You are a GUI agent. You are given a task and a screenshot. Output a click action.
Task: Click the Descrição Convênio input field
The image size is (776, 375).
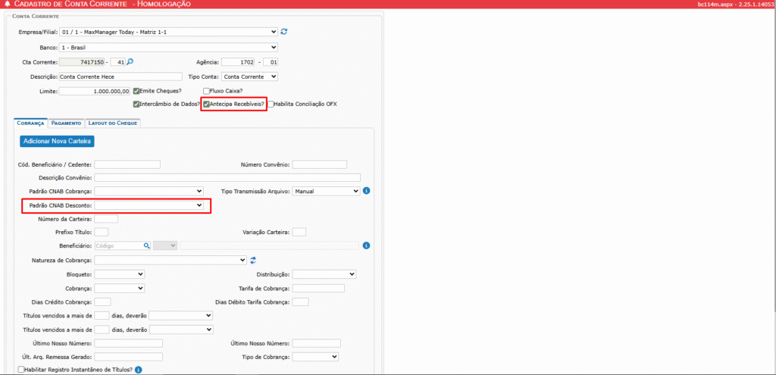227,178
